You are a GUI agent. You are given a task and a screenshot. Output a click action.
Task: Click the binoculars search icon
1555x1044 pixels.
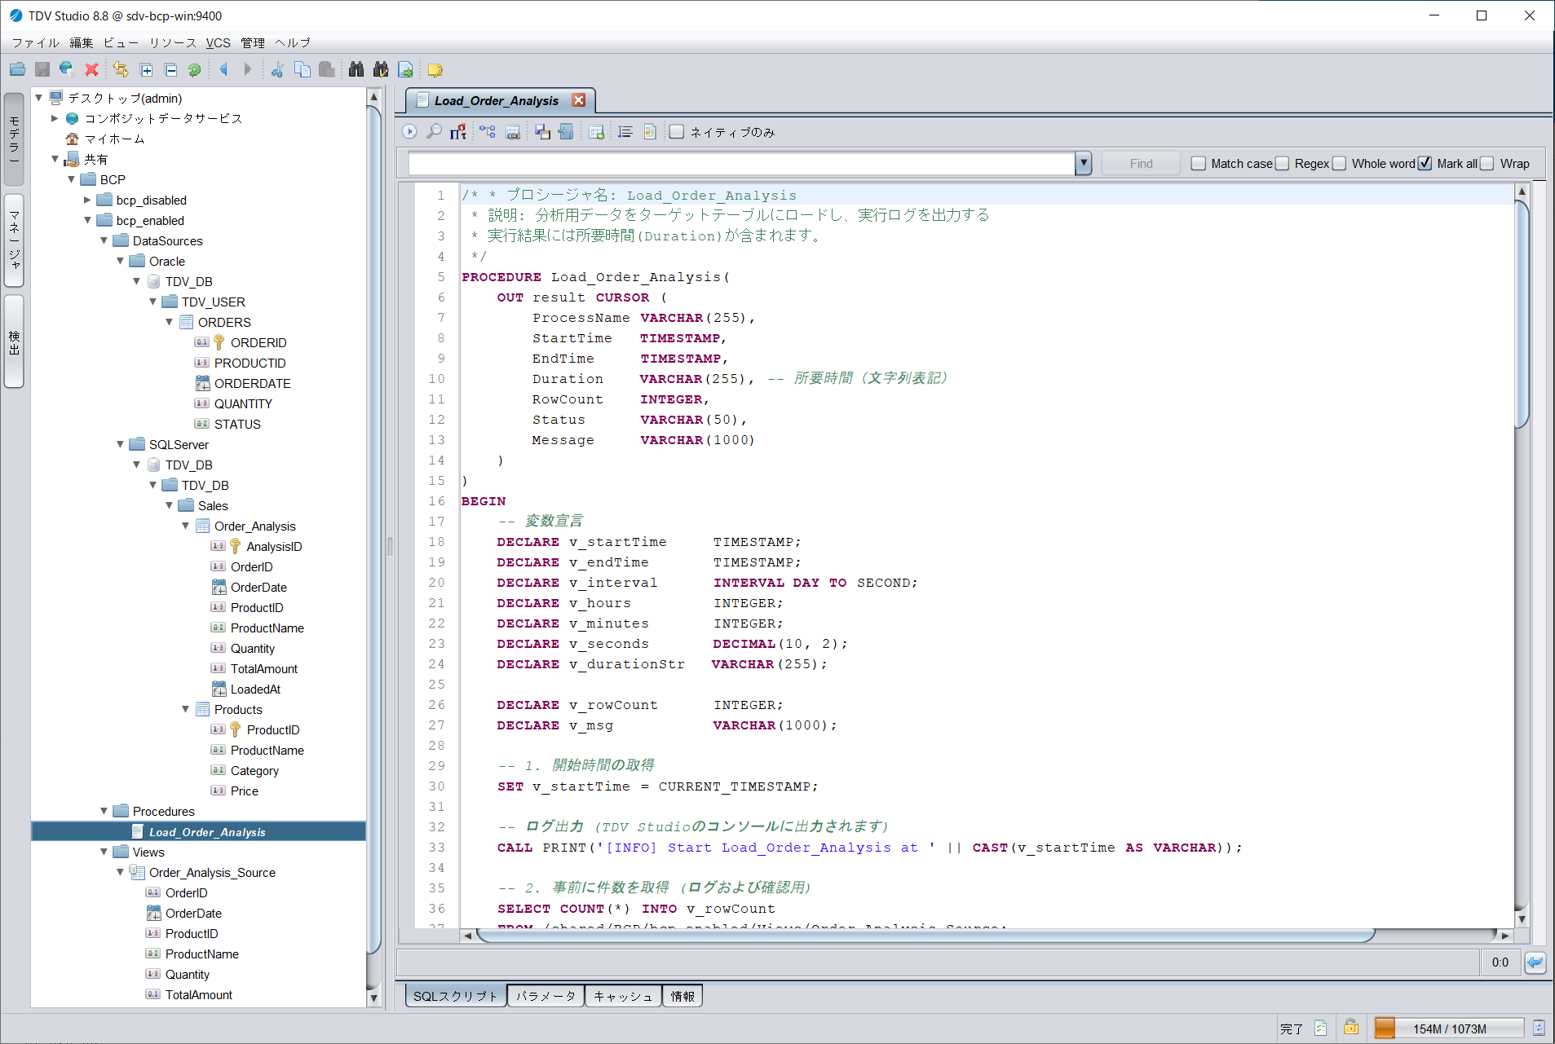(356, 70)
